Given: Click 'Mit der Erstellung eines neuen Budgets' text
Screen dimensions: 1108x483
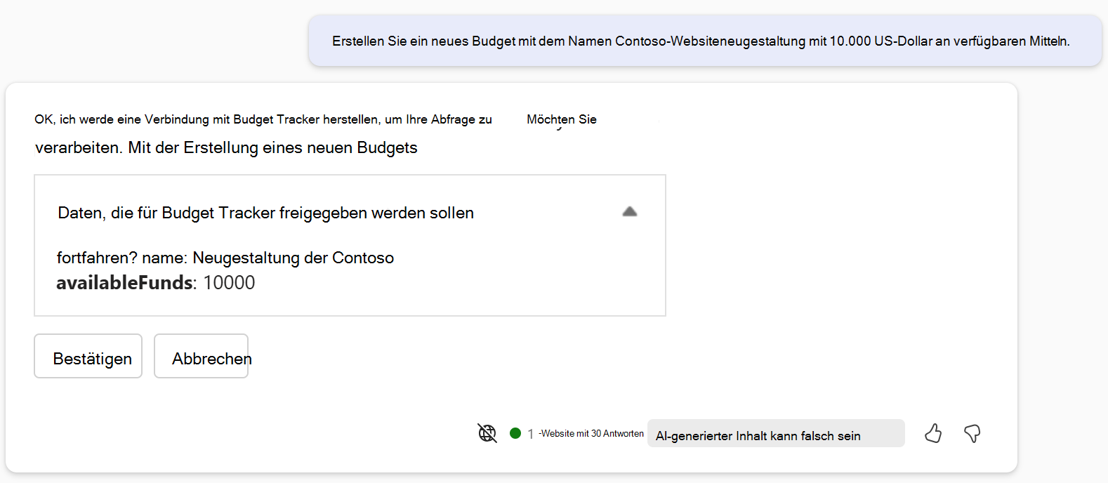Looking at the screenshot, I should point(272,147).
